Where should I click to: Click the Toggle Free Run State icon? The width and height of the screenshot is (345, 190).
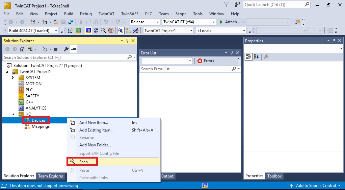click(x=111, y=30)
